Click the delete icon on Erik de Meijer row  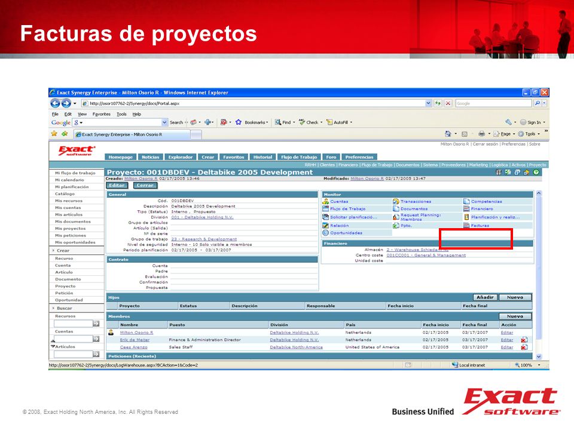click(x=524, y=340)
